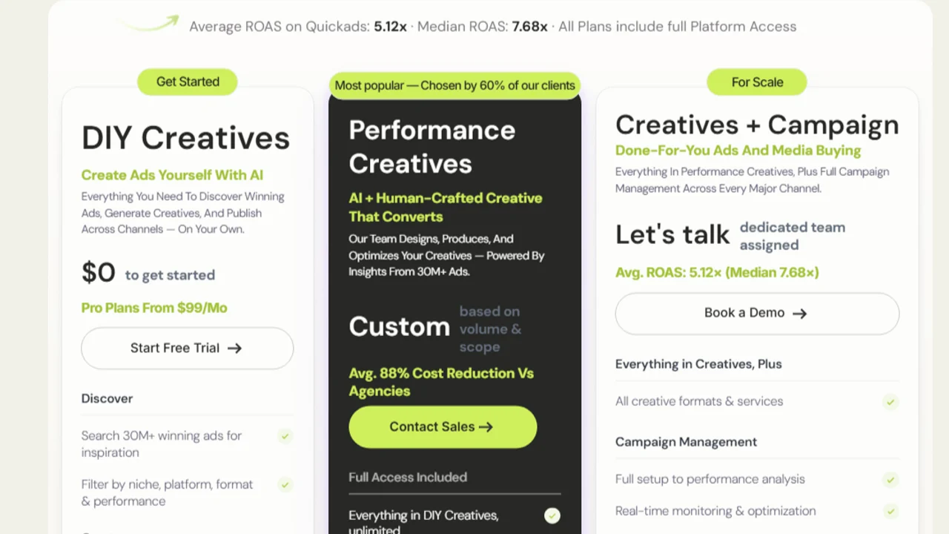Click checkmark beside Search 30M+ winning ads
This screenshot has height=534, width=949.
pos(285,436)
